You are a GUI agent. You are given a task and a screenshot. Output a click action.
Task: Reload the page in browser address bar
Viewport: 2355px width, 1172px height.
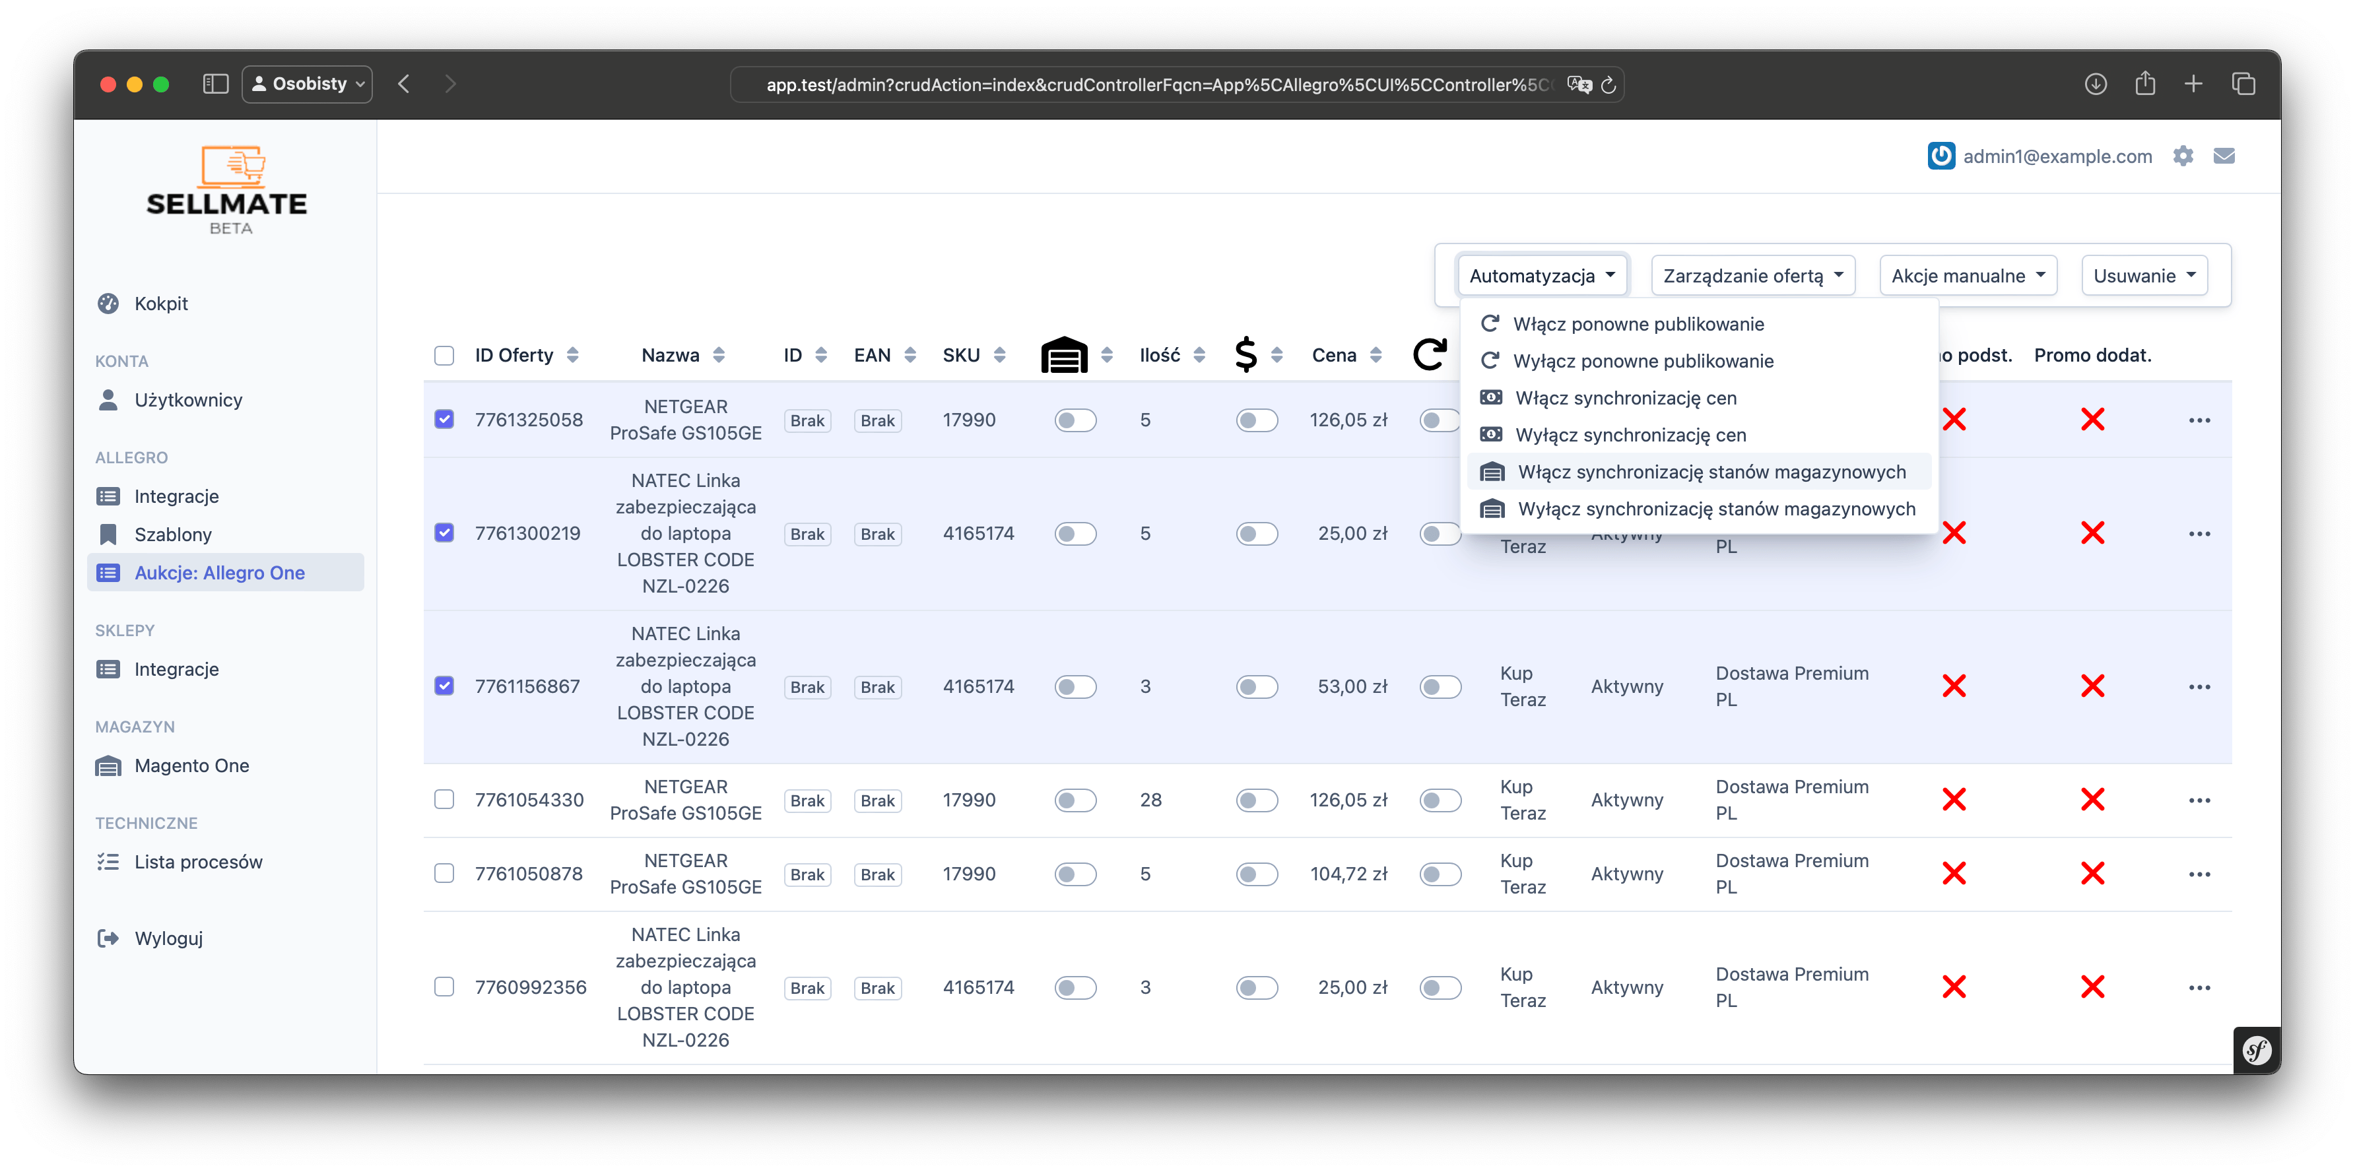point(1608,85)
